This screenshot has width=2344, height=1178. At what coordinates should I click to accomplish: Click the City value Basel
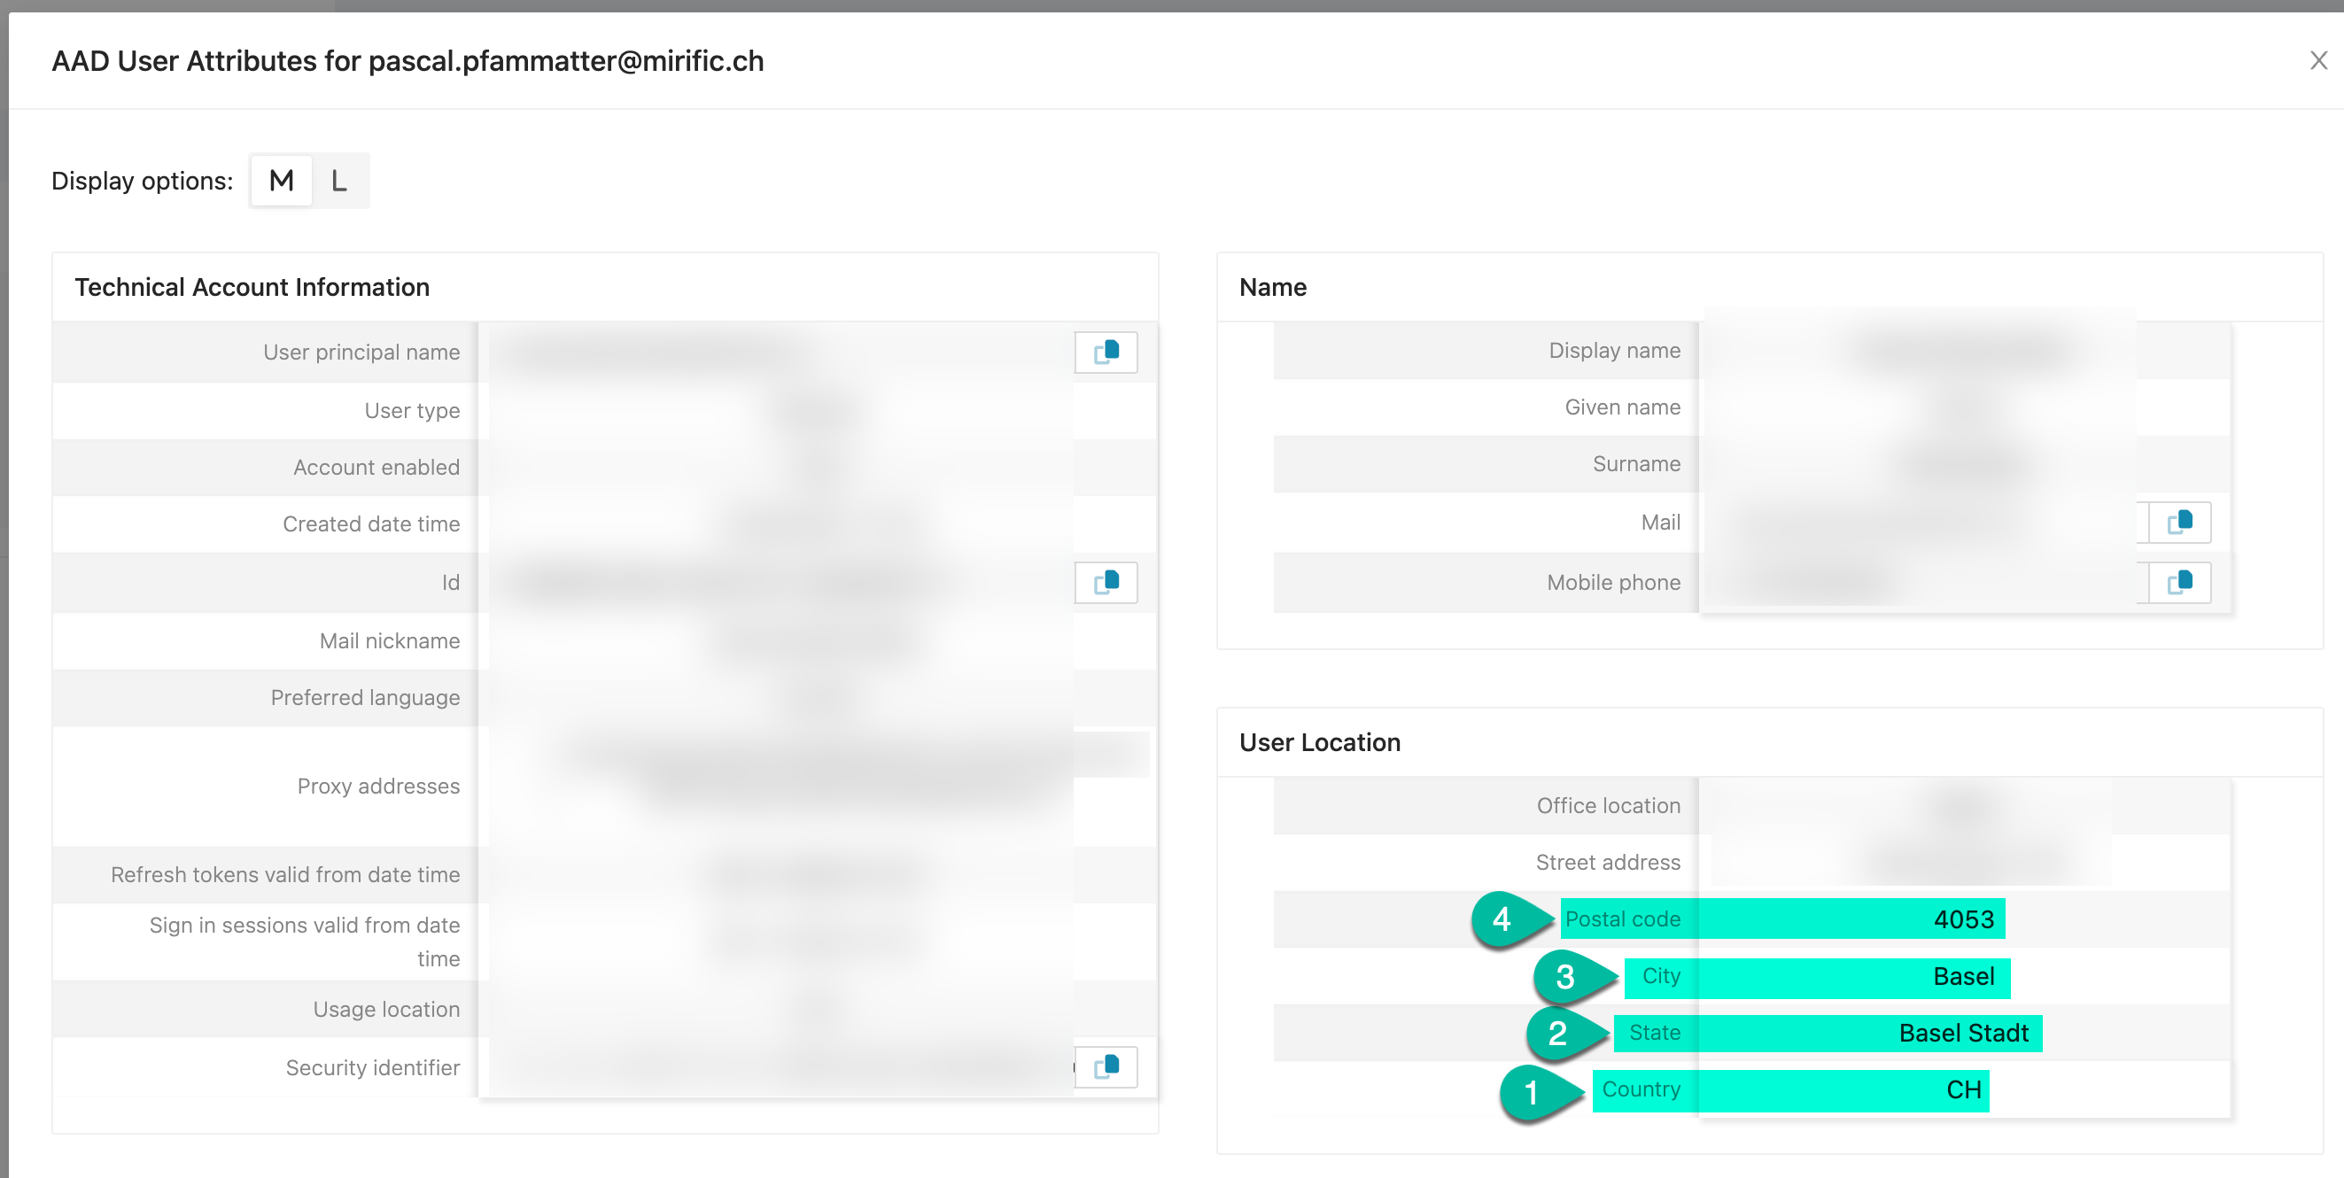(1963, 976)
